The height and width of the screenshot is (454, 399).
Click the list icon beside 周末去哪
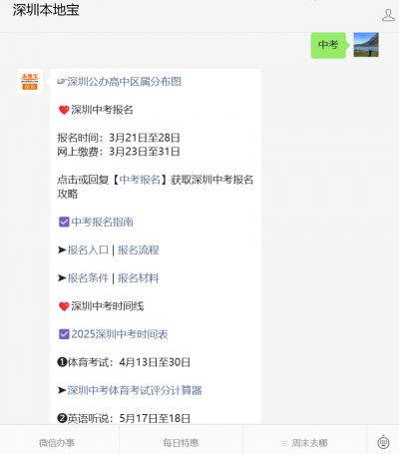coord(284,443)
